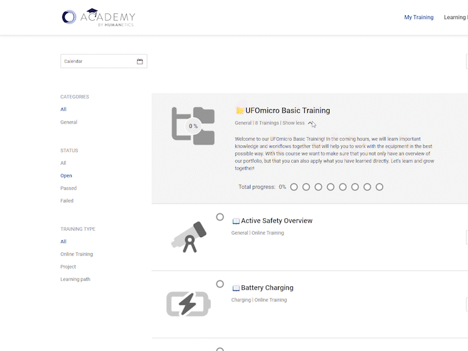Click the yellow learning path icon beside UFOmicro title
This screenshot has width=468, height=351.
239,110
